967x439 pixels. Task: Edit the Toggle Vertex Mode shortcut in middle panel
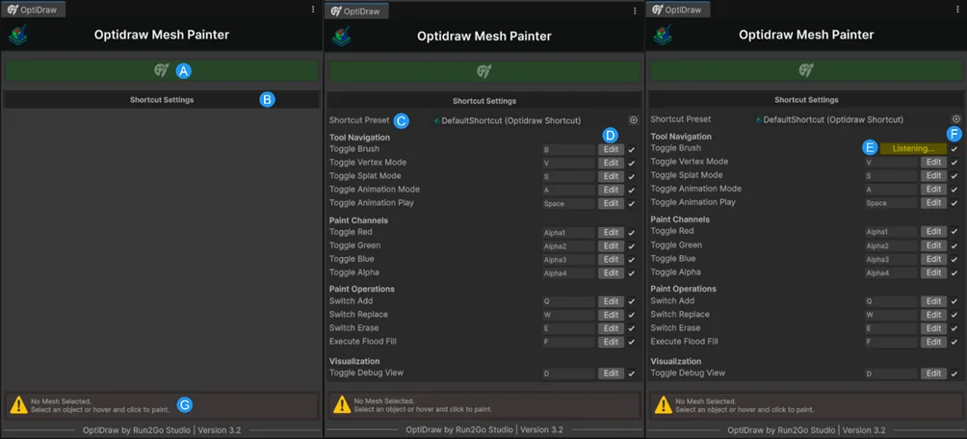pos(611,163)
